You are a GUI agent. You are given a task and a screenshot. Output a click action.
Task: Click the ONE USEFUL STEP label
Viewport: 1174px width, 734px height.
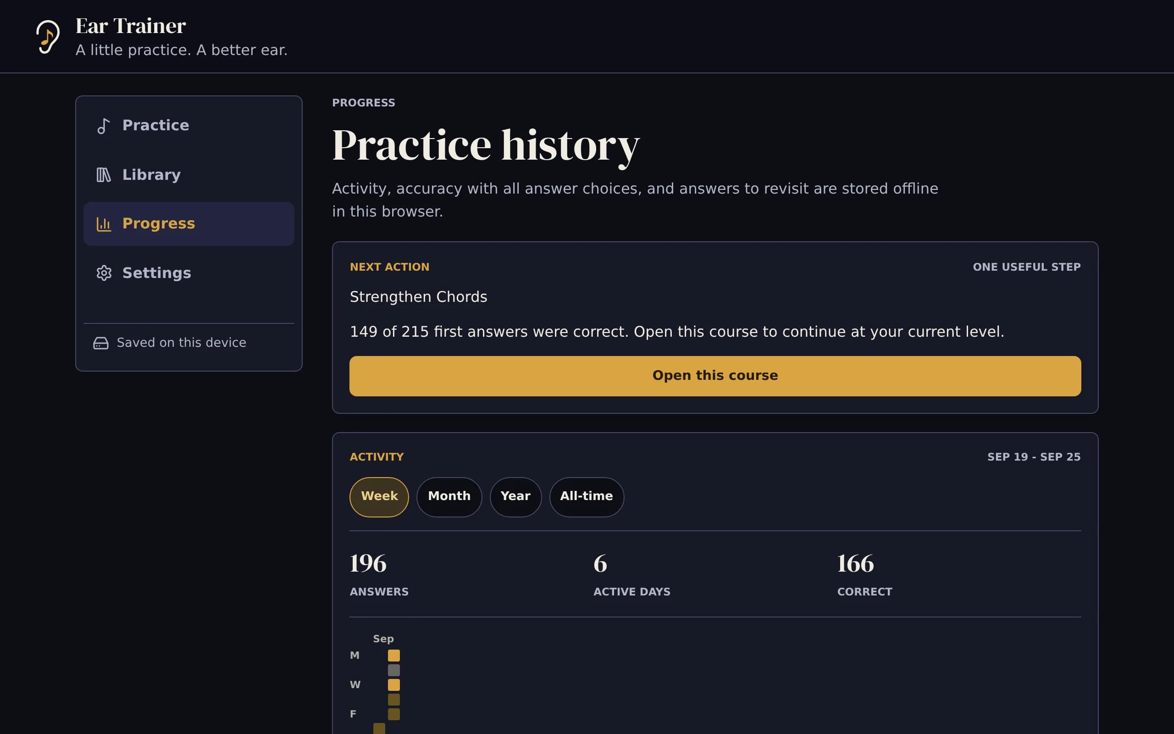[1026, 267]
